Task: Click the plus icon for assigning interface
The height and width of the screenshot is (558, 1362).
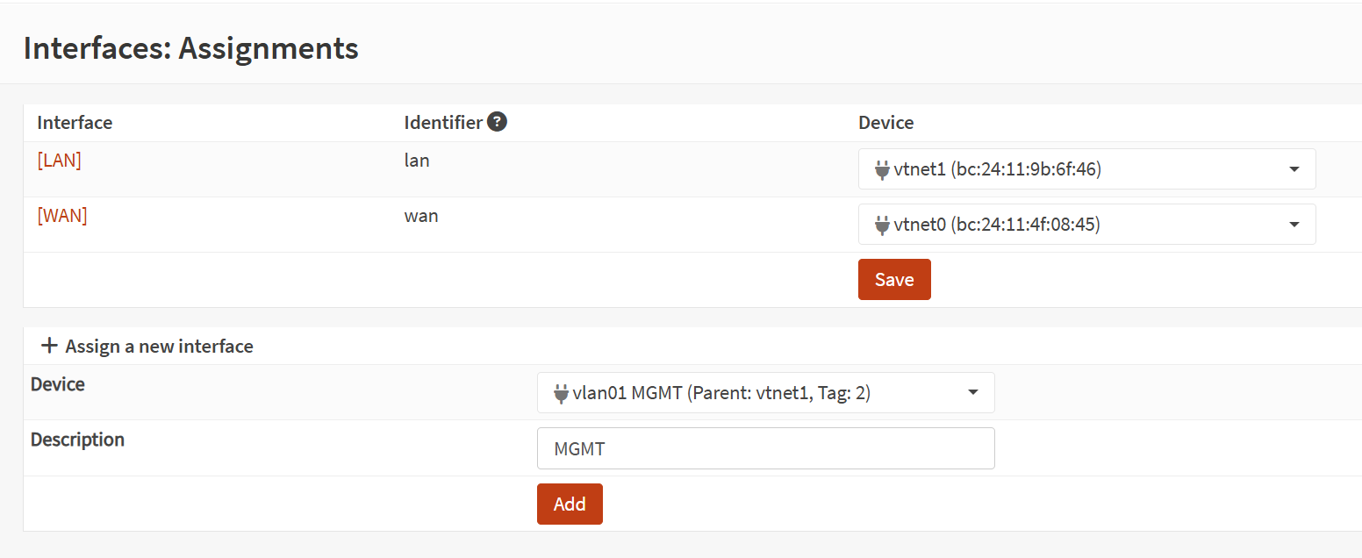Action: click(49, 347)
